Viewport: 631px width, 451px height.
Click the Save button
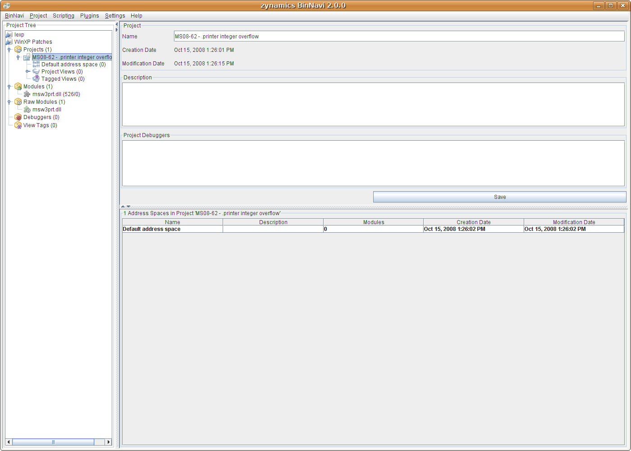pyautogui.click(x=500, y=197)
